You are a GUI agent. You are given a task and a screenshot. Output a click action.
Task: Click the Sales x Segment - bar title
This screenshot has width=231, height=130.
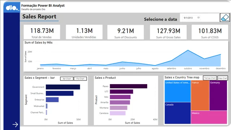click(x=40, y=78)
